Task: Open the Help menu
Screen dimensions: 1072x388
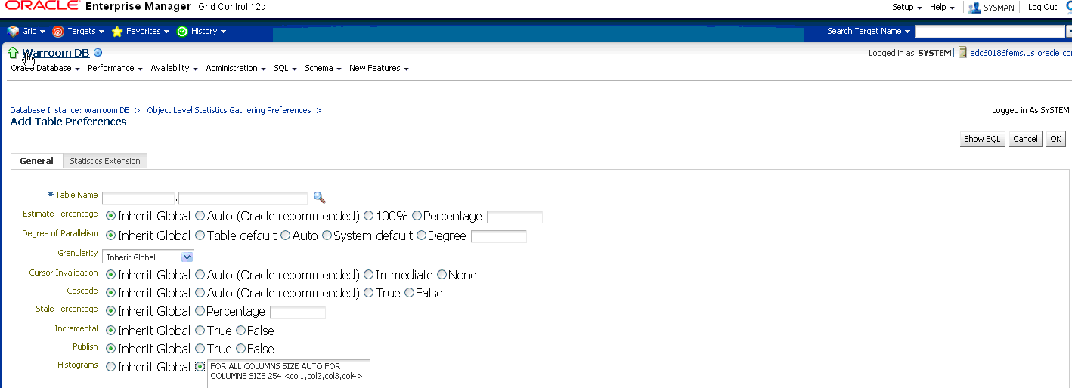Action: (942, 7)
